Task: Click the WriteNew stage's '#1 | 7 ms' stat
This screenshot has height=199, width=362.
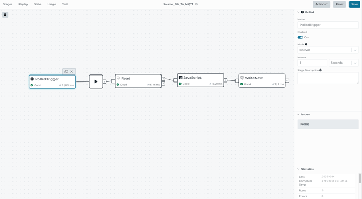Action: (278, 84)
